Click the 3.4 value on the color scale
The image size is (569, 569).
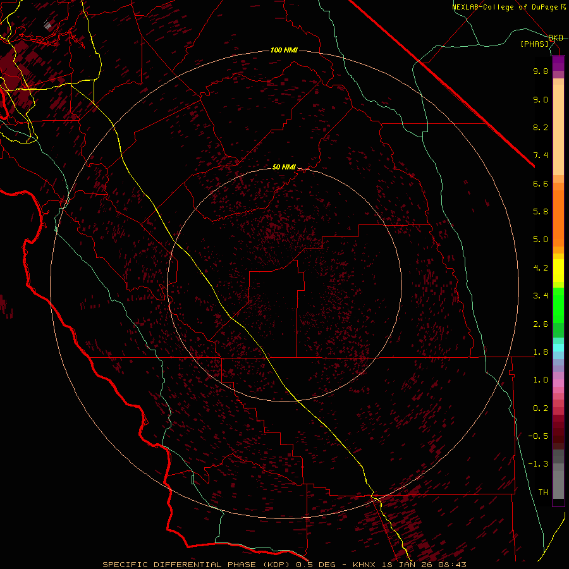(x=541, y=296)
